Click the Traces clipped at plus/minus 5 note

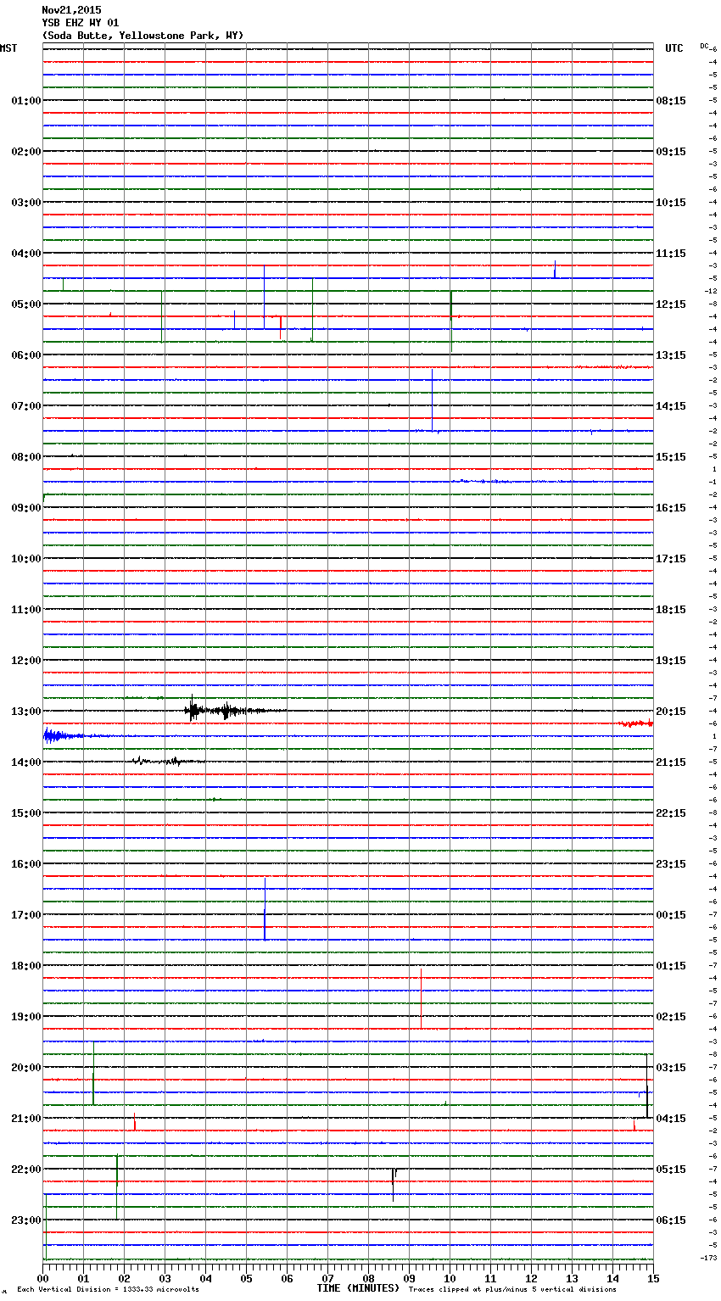coord(512,1290)
